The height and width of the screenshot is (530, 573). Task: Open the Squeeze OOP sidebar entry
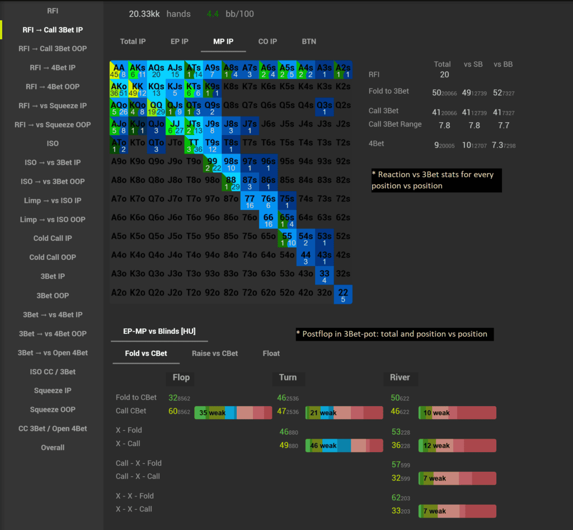point(53,410)
